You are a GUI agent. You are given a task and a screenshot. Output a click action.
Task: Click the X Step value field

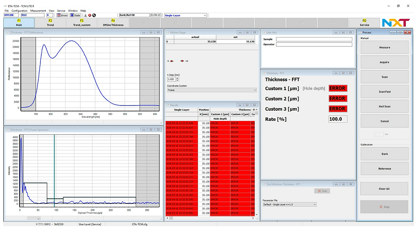click(171, 79)
